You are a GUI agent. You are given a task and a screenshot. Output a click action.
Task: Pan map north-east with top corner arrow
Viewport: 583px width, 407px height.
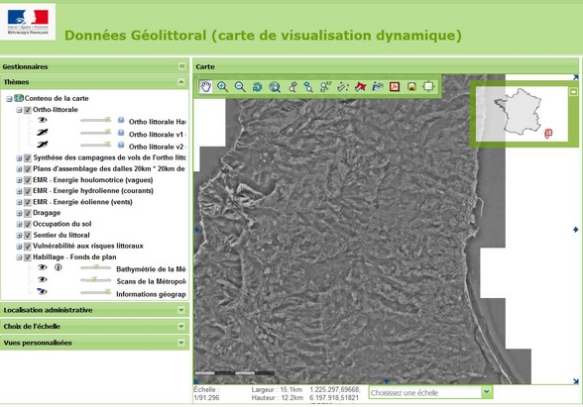(575, 77)
